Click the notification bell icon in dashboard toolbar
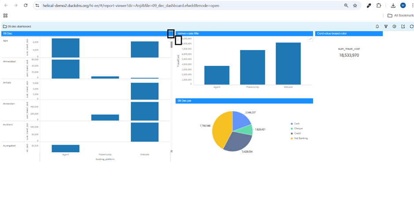 click(377, 26)
